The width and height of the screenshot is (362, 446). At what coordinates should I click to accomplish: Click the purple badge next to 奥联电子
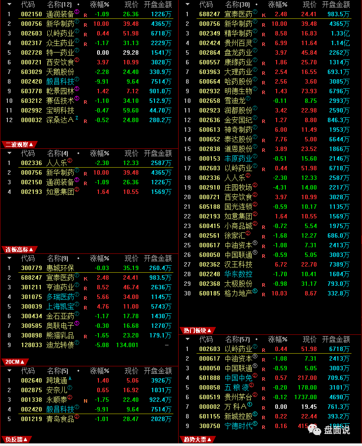(77, 324)
